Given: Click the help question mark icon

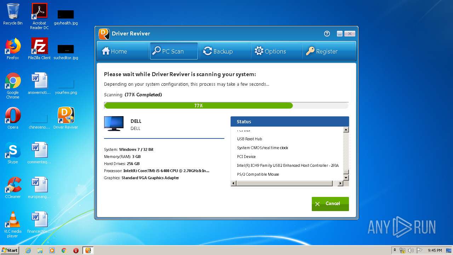Looking at the screenshot, I should pyautogui.click(x=327, y=34).
